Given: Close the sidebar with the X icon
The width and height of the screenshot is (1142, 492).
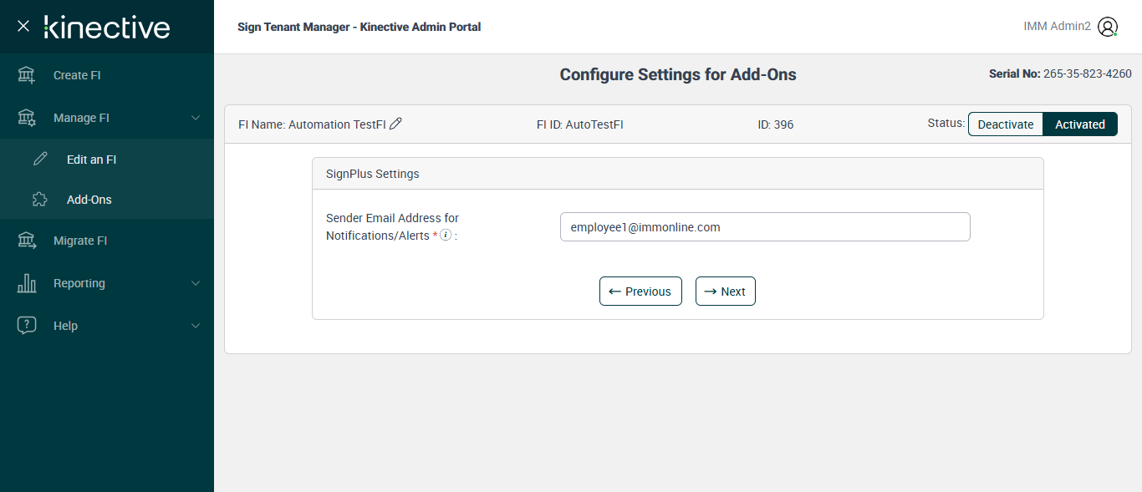Looking at the screenshot, I should pos(23,26).
